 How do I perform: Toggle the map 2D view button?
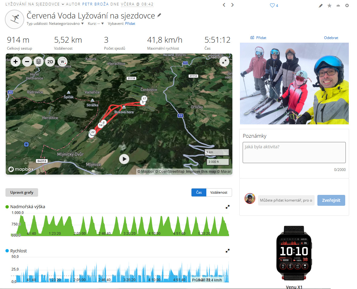50,62
